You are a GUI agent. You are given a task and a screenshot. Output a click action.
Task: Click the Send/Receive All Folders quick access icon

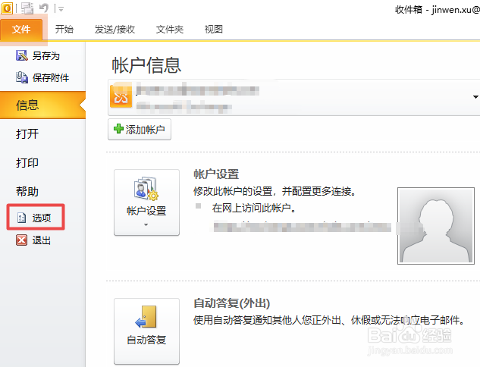[27, 8]
